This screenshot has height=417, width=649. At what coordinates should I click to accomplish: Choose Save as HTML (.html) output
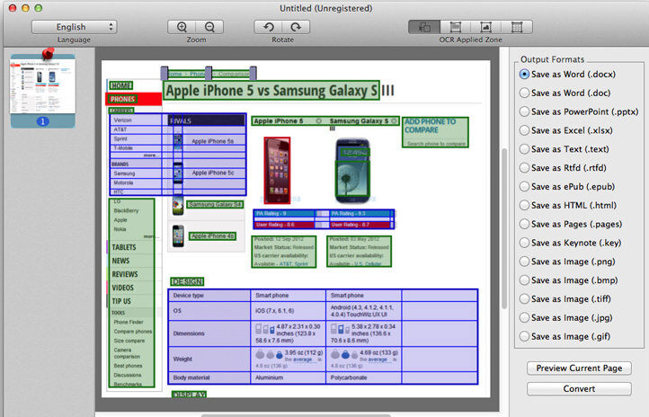click(525, 205)
